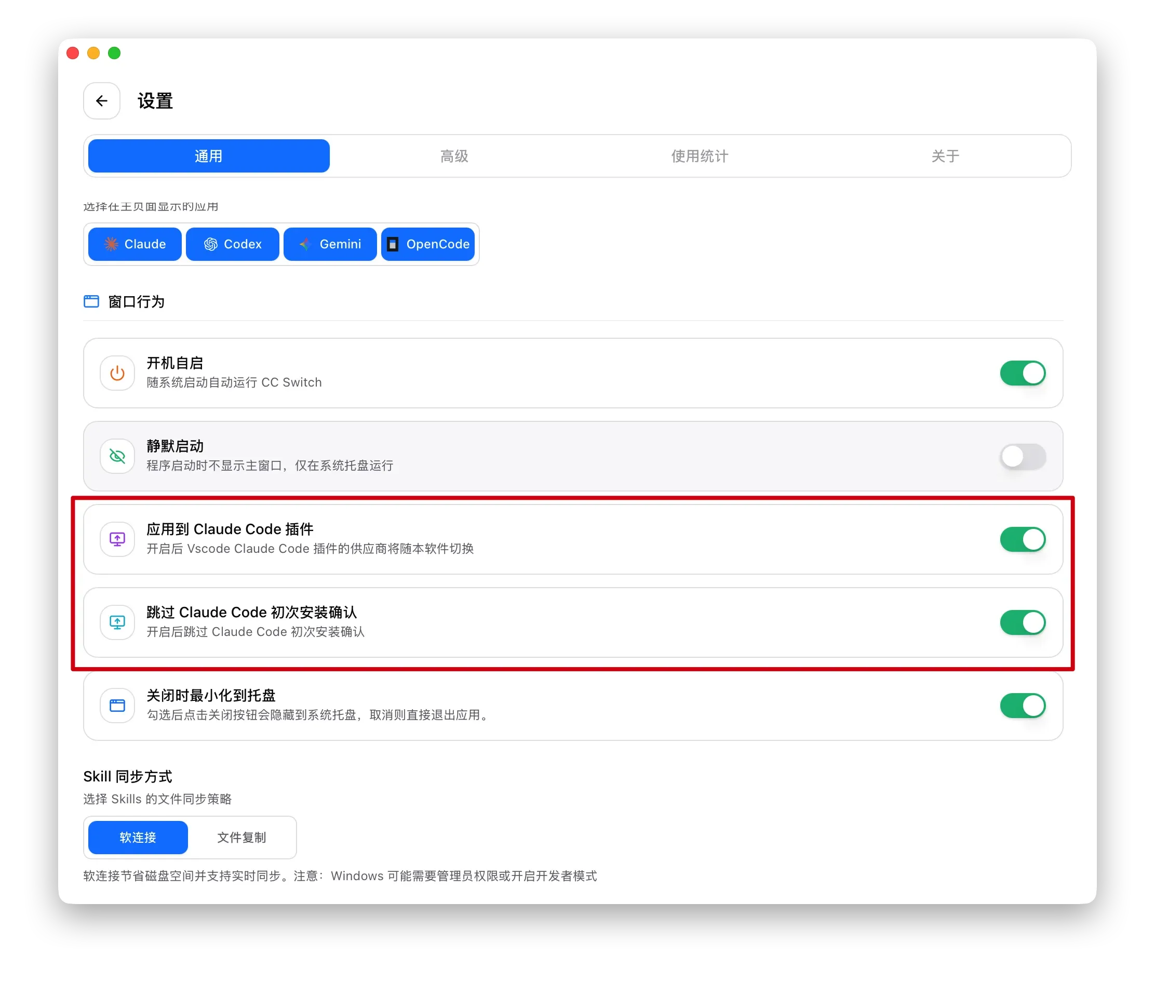This screenshot has height=982, width=1155.
Task: Close the settings window with red button
Action: [x=73, y=53]
